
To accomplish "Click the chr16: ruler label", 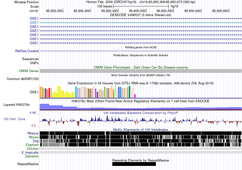I will pyautogui.click(x=34, y=11).
